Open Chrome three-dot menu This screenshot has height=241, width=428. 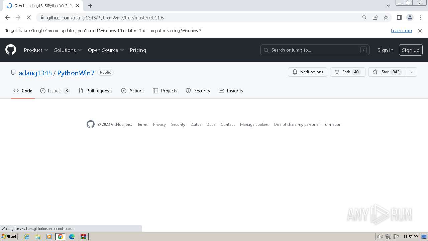(x=420, y=17)
